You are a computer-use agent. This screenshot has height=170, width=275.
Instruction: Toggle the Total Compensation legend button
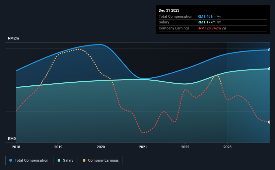point(29,161)
